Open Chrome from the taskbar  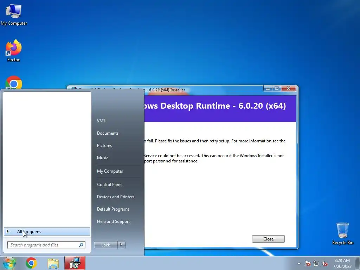[x=31, y=263]
